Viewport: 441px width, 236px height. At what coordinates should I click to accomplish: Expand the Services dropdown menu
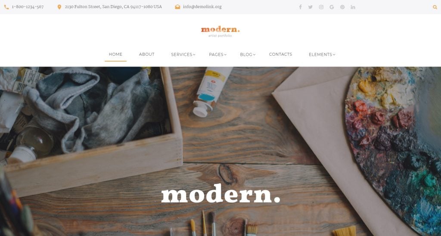[183, 54]
